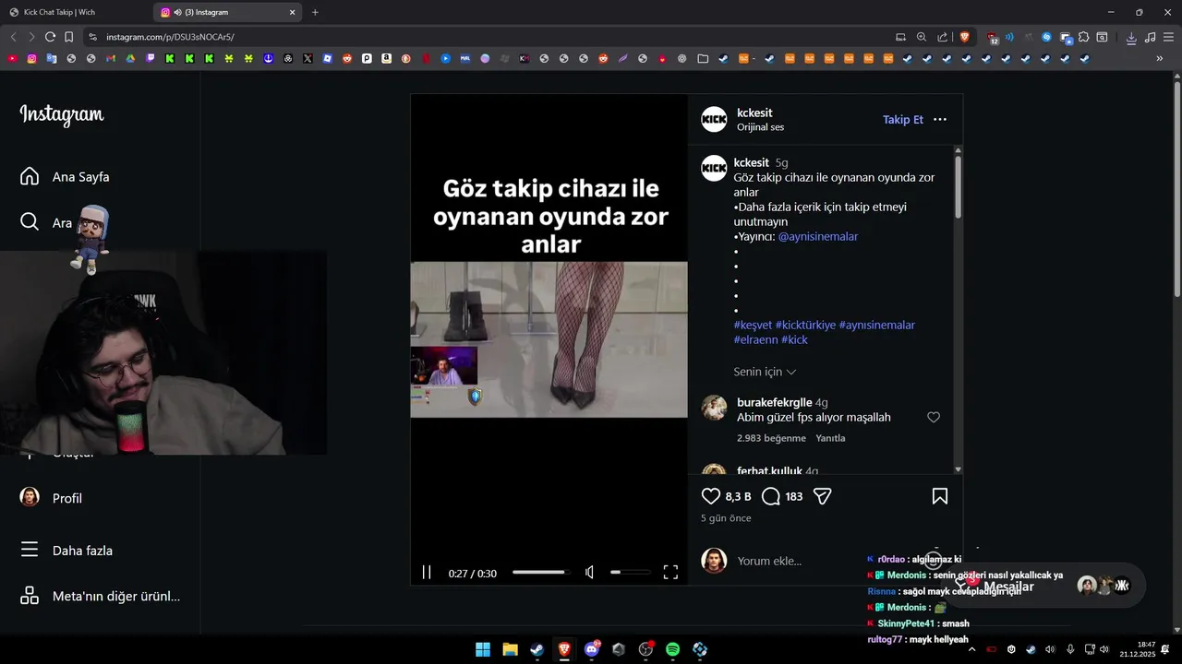1182x664 pixels.
Task: Go back to the previous page
Action: 13,37
